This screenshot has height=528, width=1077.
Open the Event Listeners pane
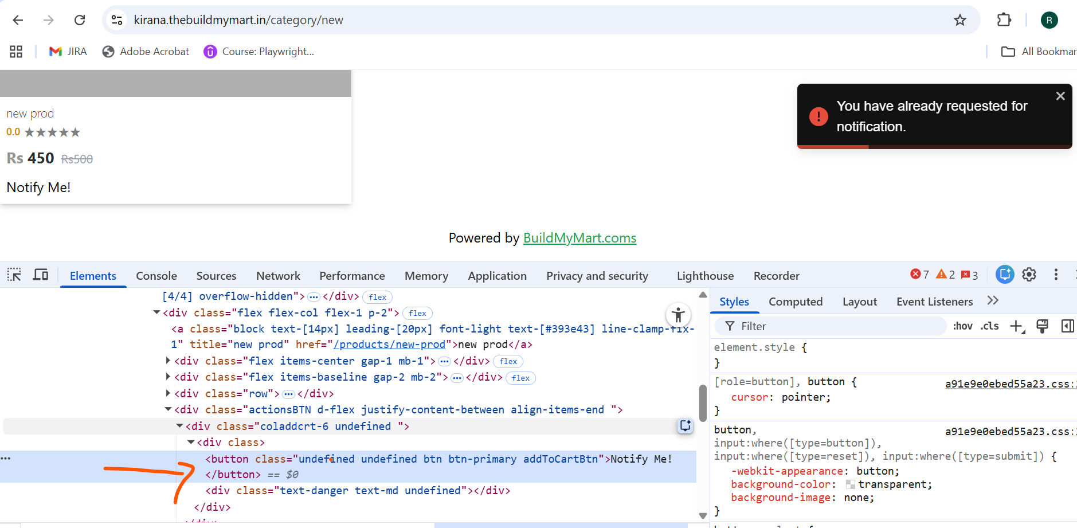(934, 302)
